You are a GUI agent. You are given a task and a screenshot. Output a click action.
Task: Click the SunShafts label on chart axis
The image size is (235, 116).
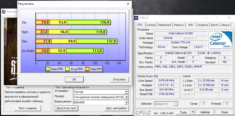tap(28, 51)
